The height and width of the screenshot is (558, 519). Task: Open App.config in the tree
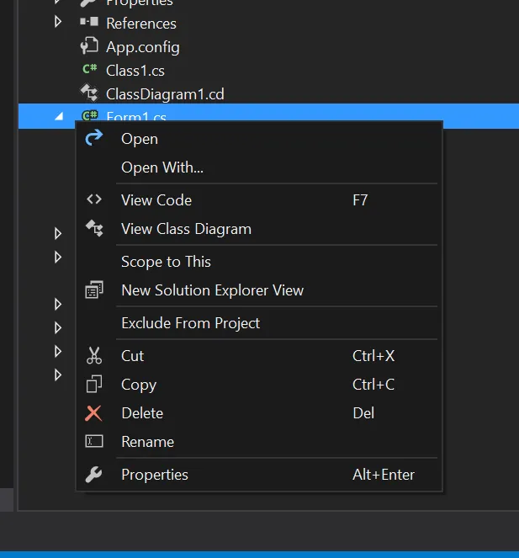[x=142, y=47]
